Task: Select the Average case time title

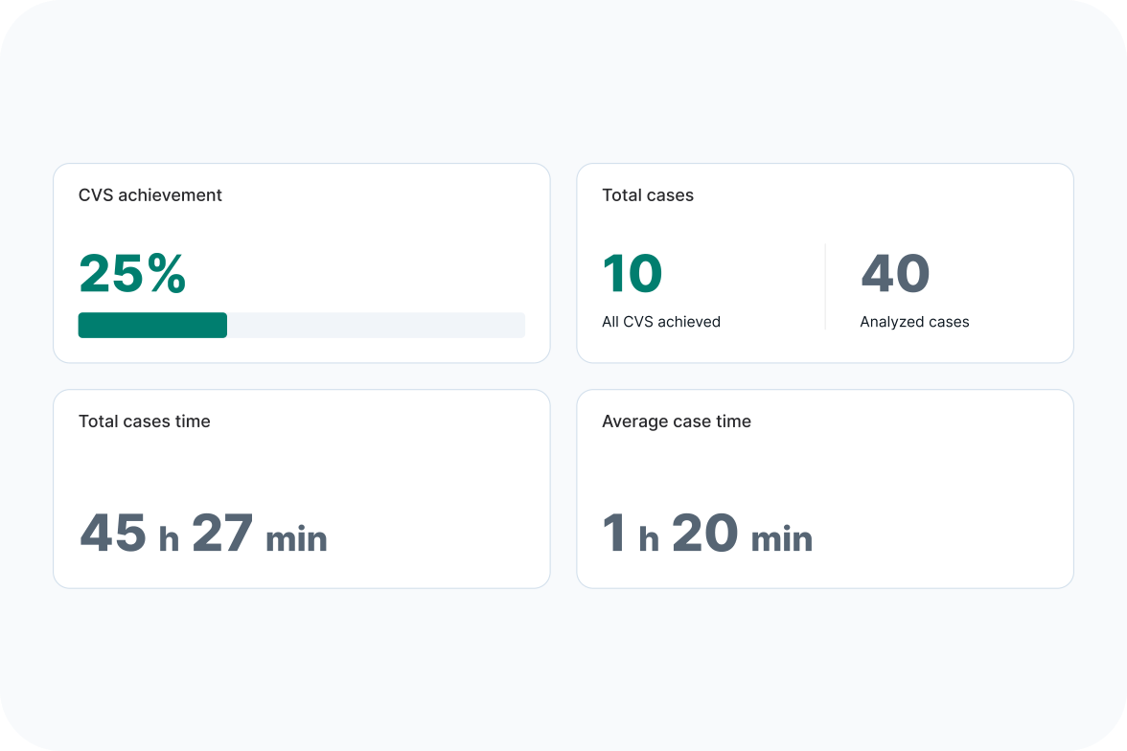Action: tap(676, 421)
